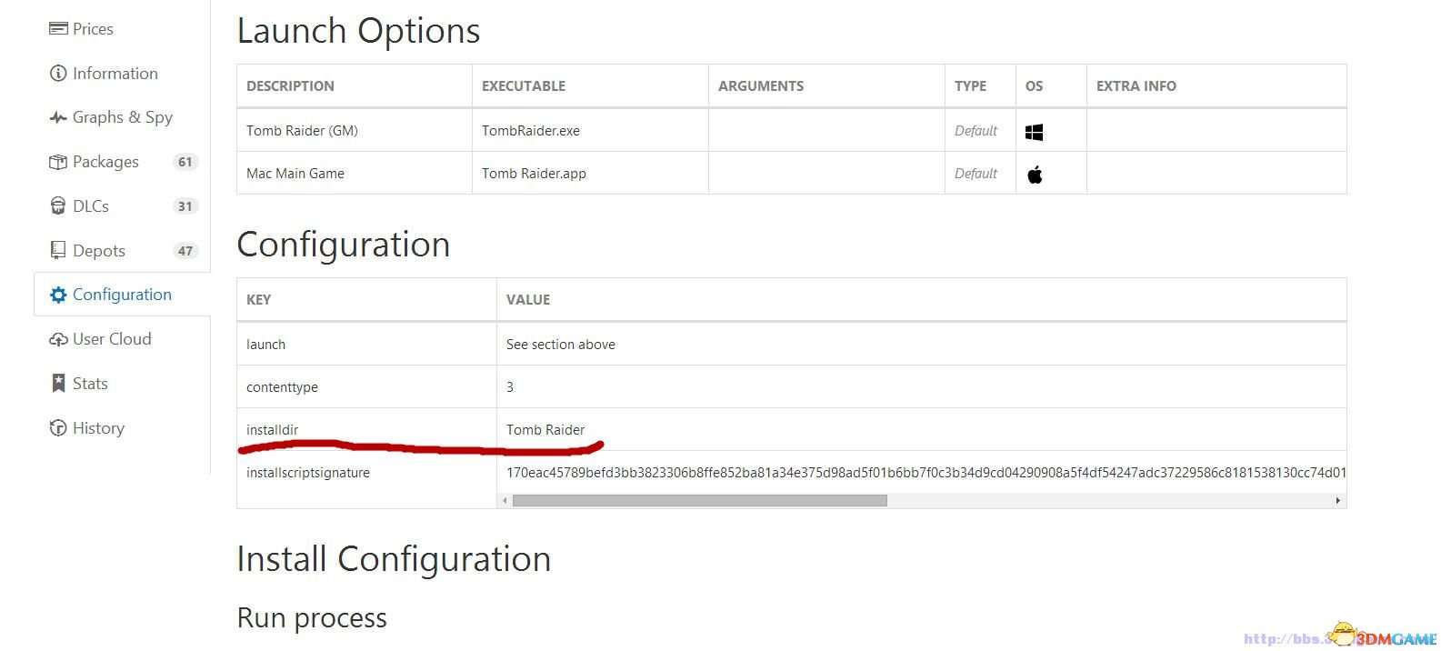This screenshot has height=651, width=1441.
Task: Click the Windows OS logo in Tomb Raider (GM) row
Action: point(1034,132)
